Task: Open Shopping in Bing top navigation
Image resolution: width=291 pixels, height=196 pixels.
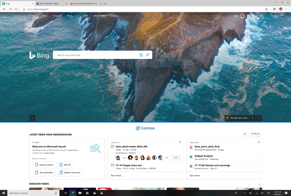Action: (57, 16)
